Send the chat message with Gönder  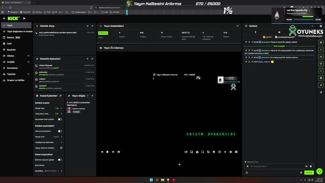[309, 173]
